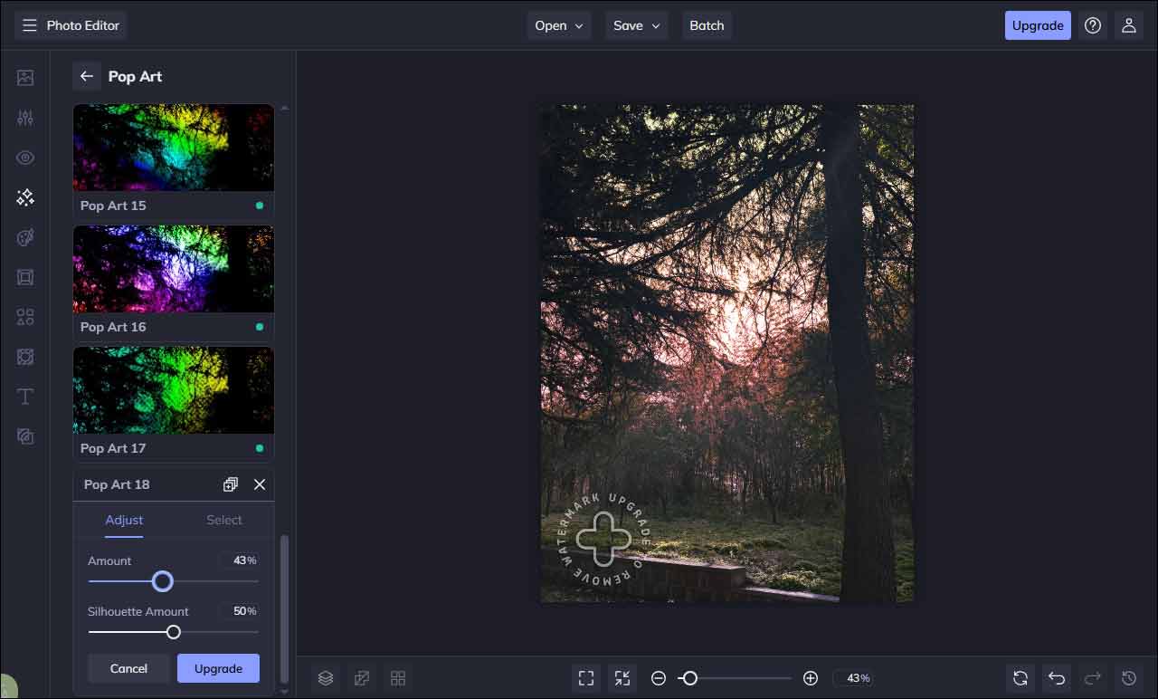Screen dimensions: 1158x699
Task: Toggle the Touch Up eye icon
Action: [25, 158]
